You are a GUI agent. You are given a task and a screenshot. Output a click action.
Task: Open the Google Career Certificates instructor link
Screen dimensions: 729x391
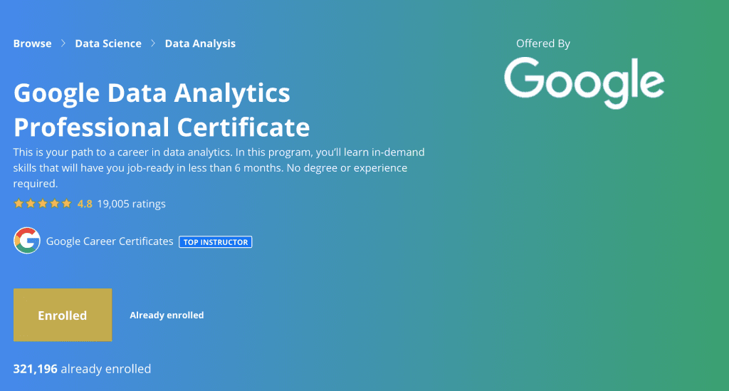click(x=109, y=241)
